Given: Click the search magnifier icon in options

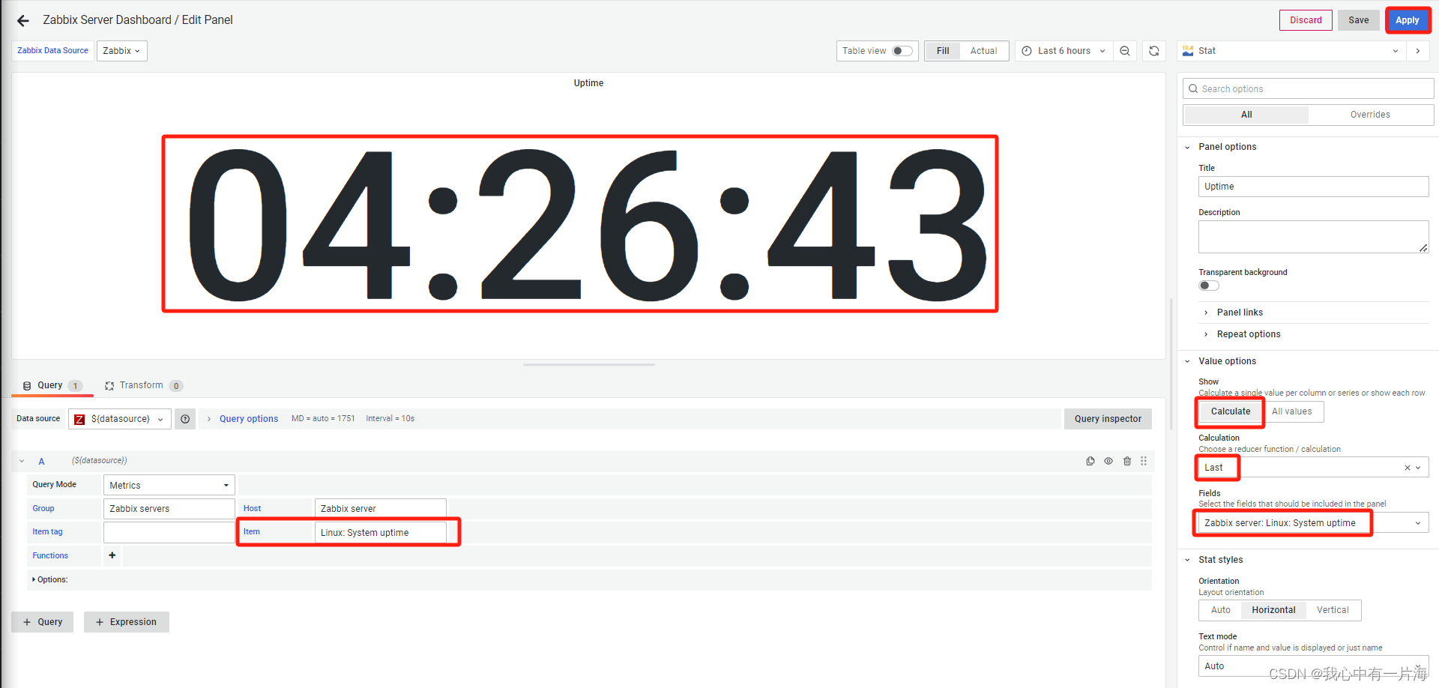Looking at the screenshot, I should coord(1193,89).
